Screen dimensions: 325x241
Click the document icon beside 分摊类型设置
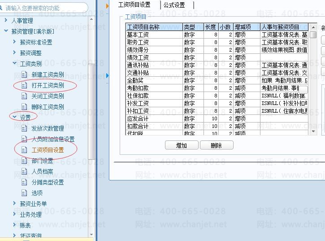click(24, 182)
